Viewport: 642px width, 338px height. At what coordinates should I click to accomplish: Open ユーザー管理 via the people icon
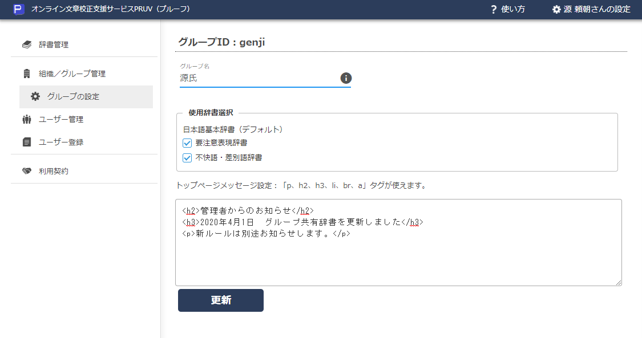click(27, 119)
